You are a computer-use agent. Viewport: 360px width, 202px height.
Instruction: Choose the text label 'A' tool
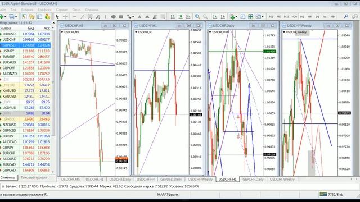[139, 16]
